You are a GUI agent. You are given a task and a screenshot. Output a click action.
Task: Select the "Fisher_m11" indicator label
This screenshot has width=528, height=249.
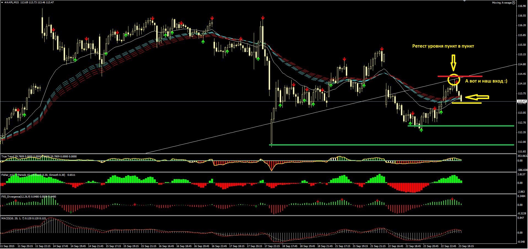8,175
